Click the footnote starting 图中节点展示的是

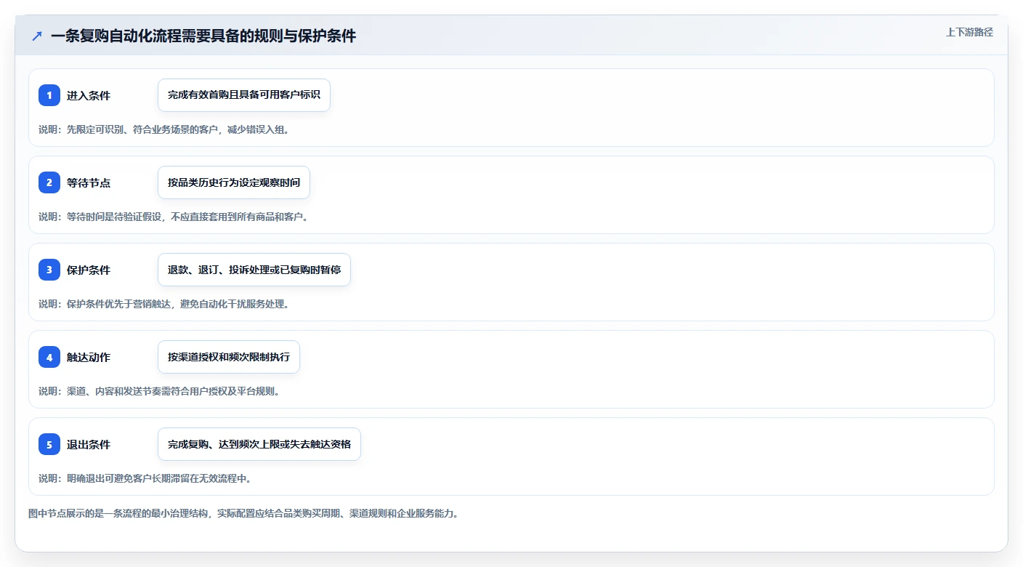(243, 513)
